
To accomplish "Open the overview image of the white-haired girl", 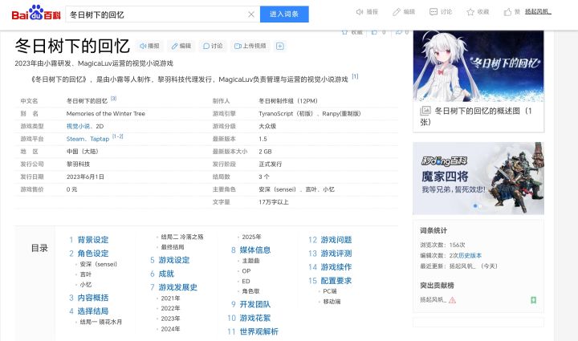I will [478, 66].
